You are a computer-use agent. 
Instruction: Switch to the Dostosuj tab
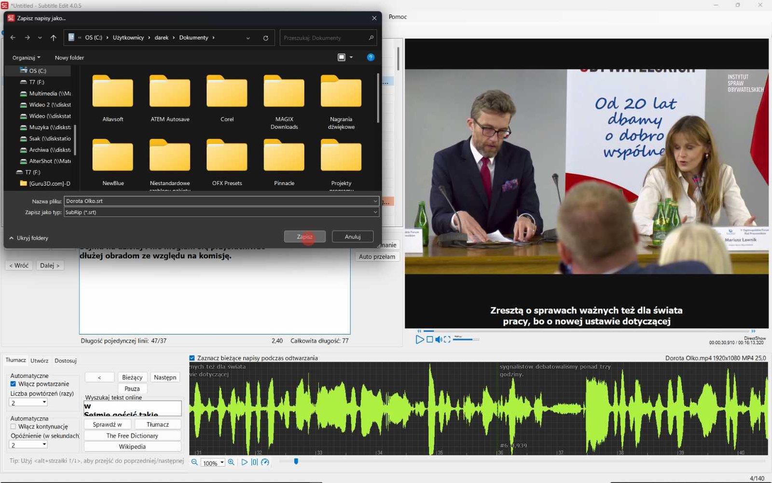coord(66,361)
